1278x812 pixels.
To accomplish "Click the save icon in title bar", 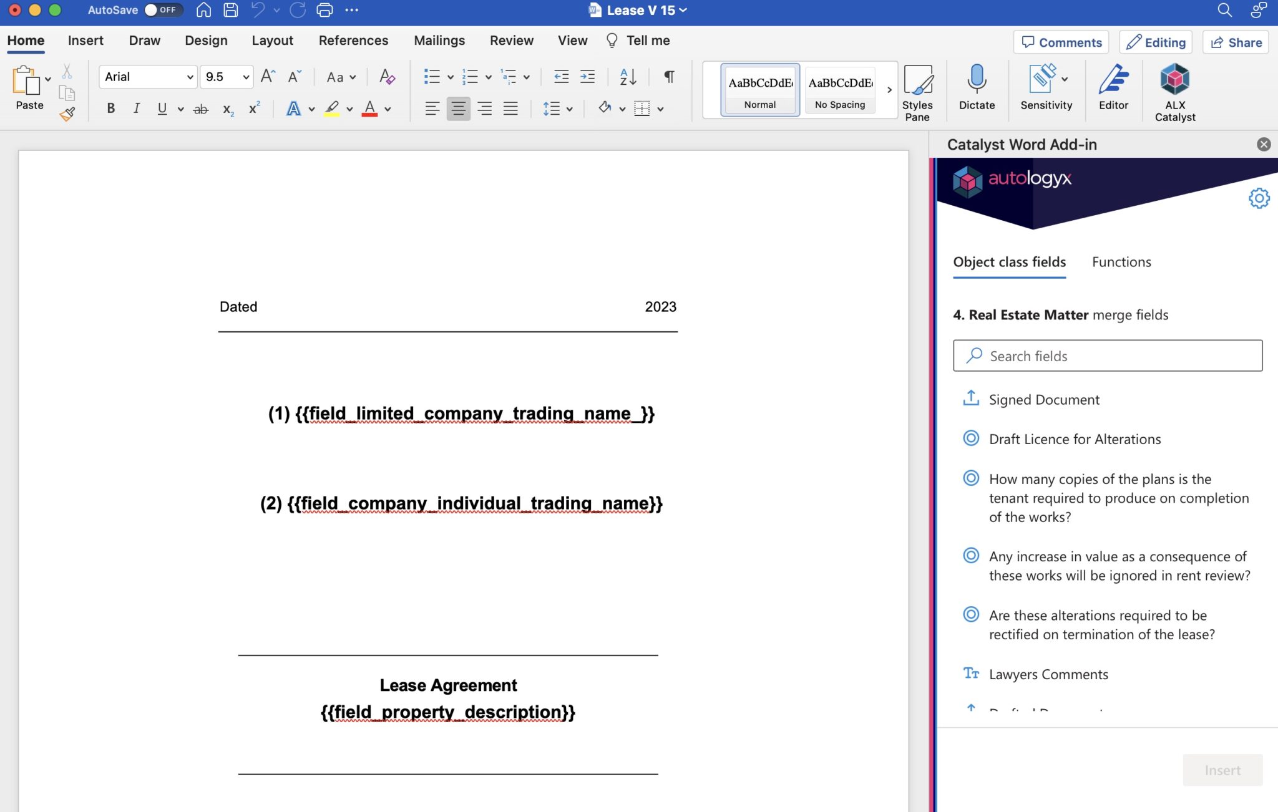I will (x=230, y=10).
